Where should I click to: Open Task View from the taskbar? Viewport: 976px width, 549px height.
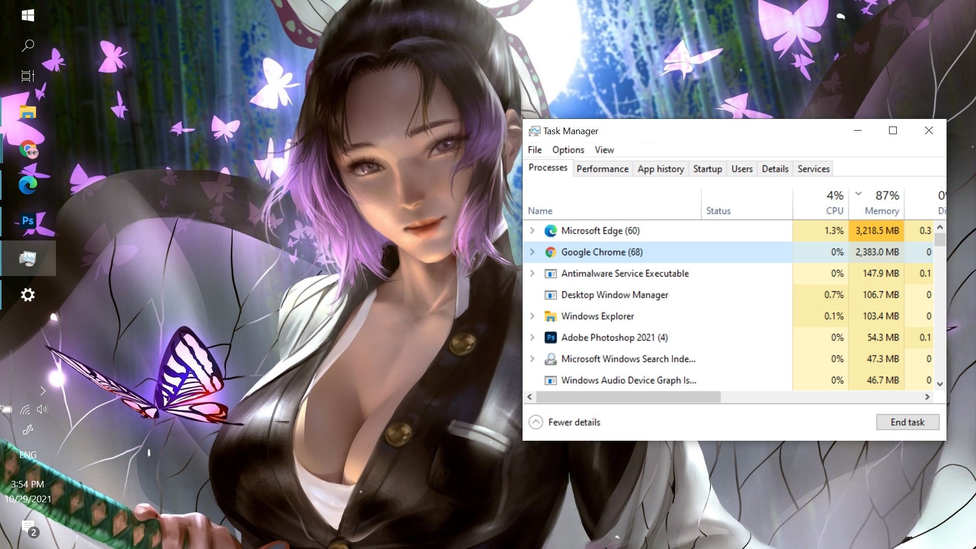(x=28, y=76)
